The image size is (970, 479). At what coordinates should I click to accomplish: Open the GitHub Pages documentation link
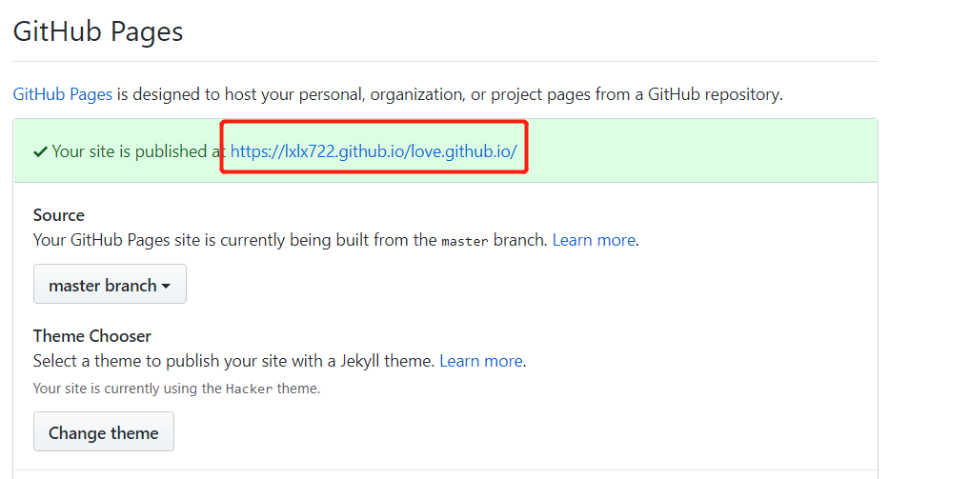pyautogui.click(x=63, y=94)
